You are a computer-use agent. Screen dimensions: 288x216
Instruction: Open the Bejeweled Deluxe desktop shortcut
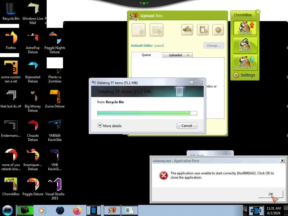click(x=33, y=72)
